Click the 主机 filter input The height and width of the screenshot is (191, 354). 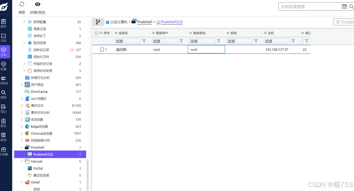[x=277, y=41]
